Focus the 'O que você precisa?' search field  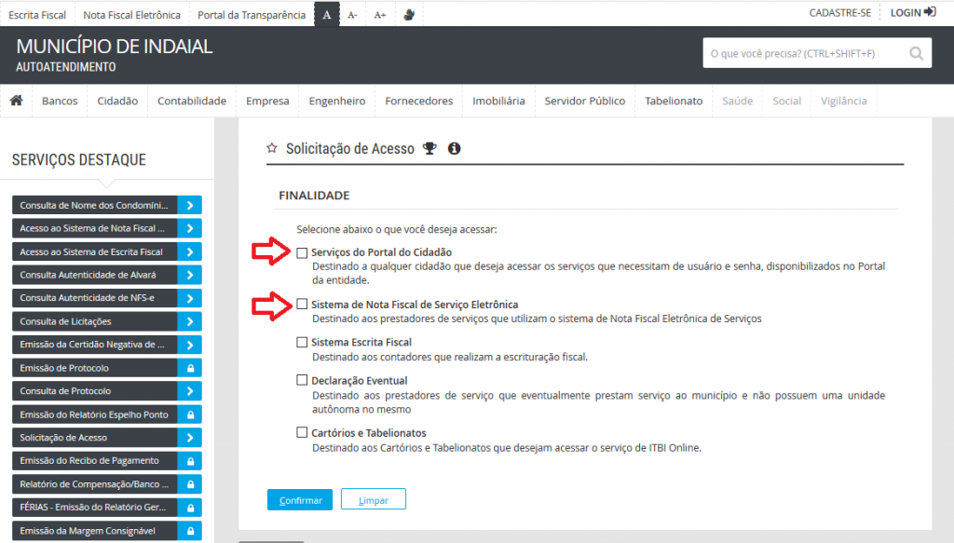click(x=801, y=53)
